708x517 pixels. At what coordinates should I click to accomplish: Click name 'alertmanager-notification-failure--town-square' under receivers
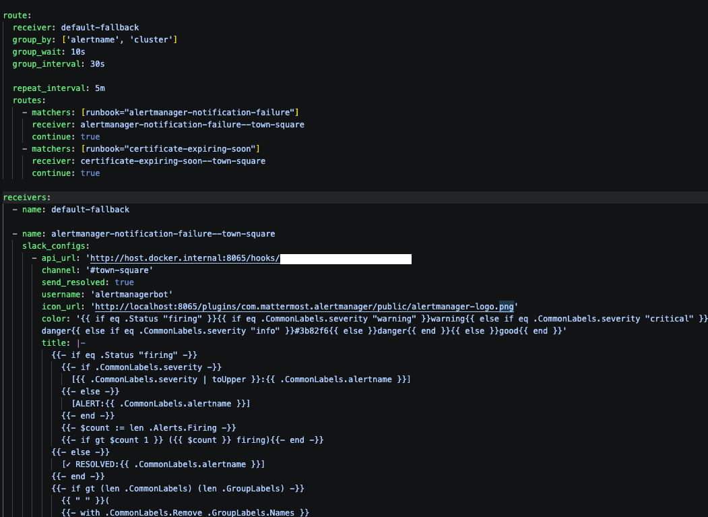click(163, 234)
